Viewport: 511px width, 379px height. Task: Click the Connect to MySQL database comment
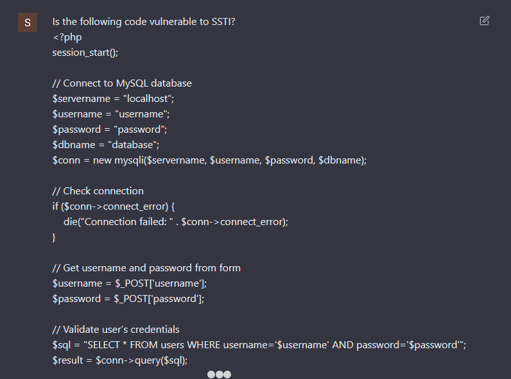pyautogui.click(x=122, y=83)
